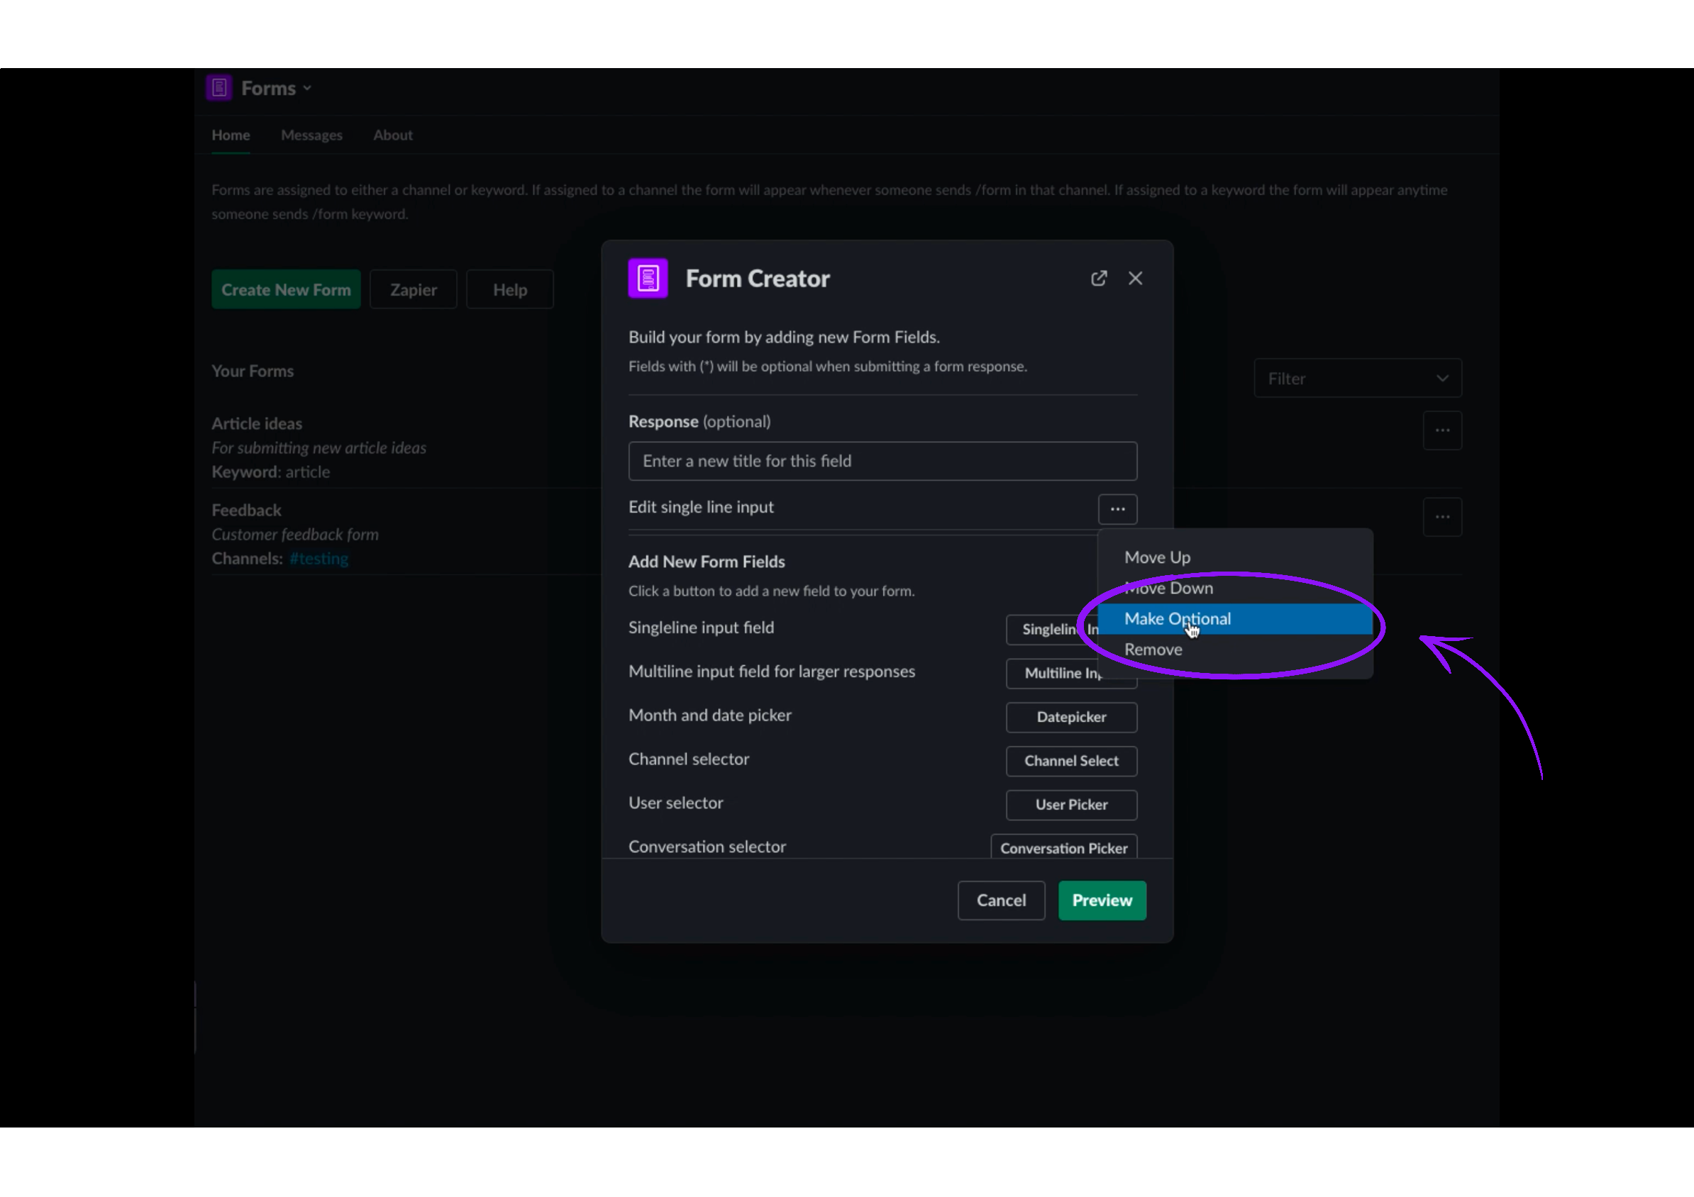
Task: Select Remove from the field menu
Action: tap(1153, 649)
